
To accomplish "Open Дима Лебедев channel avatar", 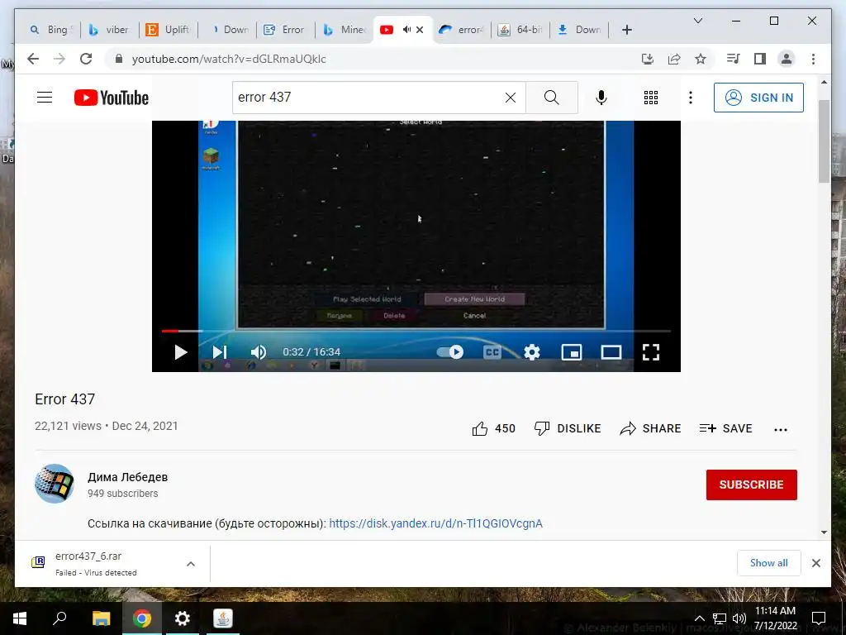I will (55, 484).
